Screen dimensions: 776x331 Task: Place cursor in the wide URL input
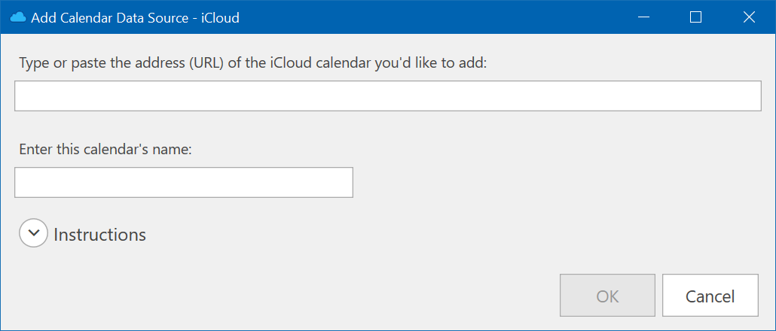387,96
